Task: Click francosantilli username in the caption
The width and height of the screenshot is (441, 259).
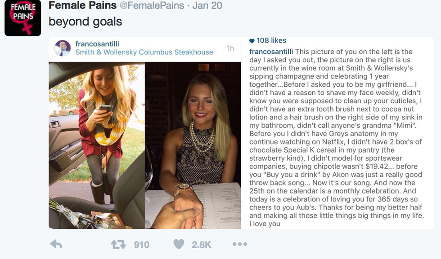Action: [x=271, y=52]
